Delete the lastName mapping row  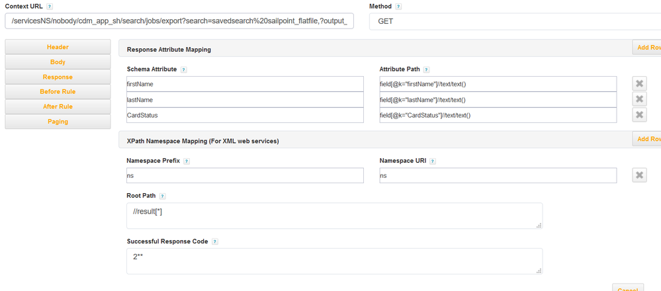point(639,99)
